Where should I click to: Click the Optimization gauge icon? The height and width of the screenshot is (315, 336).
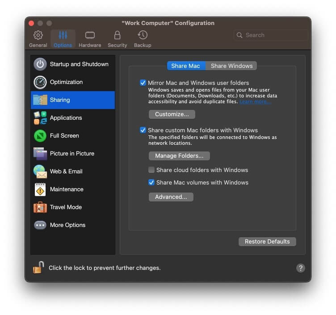click(40, 82)
